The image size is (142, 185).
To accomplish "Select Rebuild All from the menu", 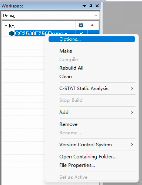I will (x=92, y=68).
